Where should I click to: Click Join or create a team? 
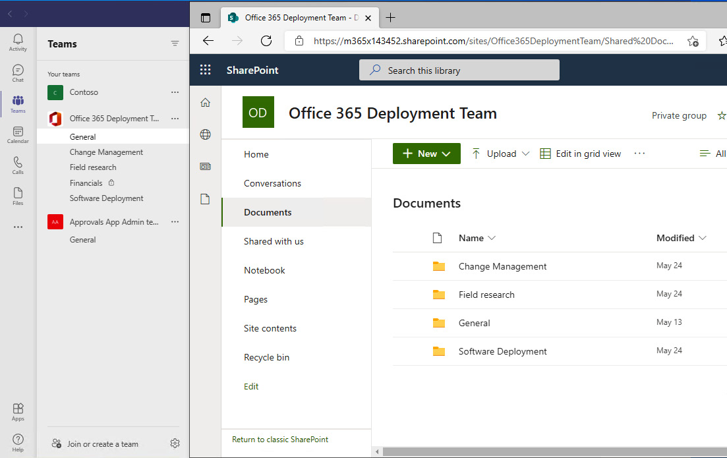coord(95,444)
